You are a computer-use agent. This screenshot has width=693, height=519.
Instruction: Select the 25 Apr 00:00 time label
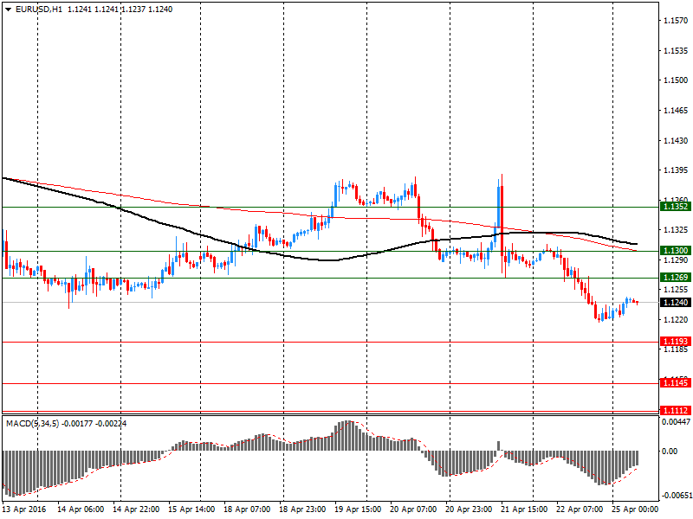pos(635,509)
